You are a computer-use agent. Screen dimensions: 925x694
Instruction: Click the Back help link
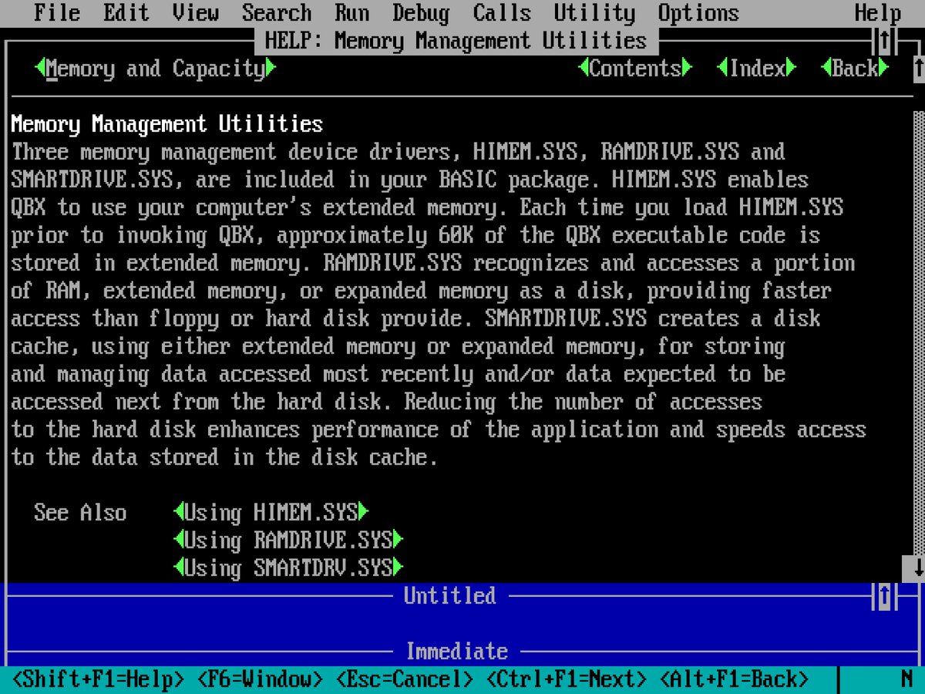click(855, 69)
